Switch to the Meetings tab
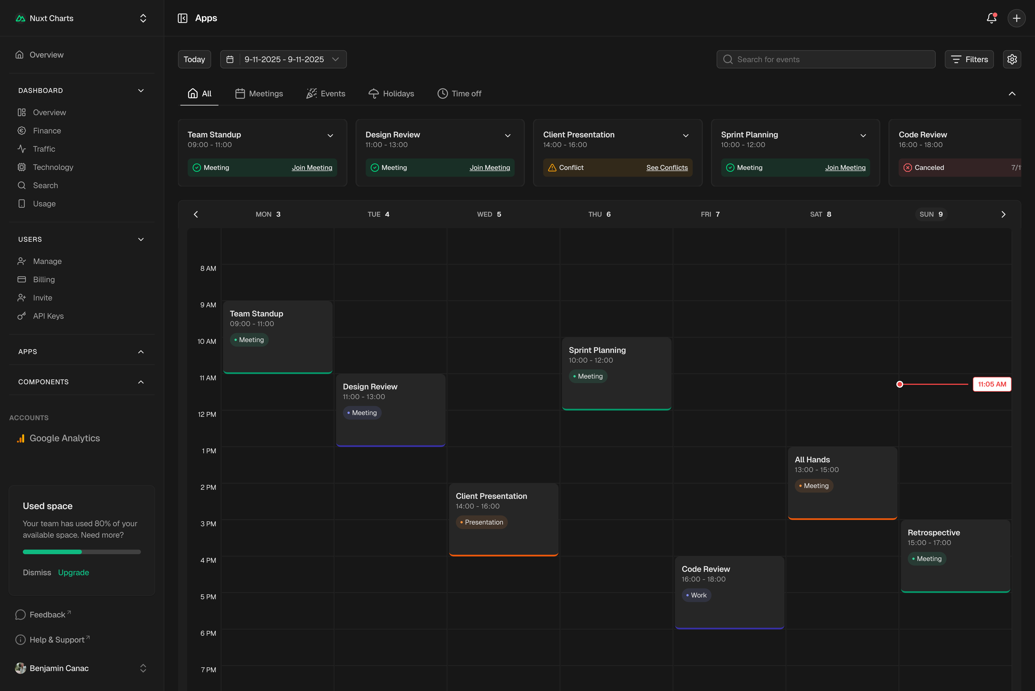 pyautogui.click(x=259, y=94)
